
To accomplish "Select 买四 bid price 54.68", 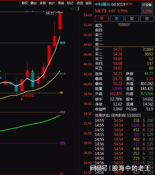I will [x=118, y=63].
